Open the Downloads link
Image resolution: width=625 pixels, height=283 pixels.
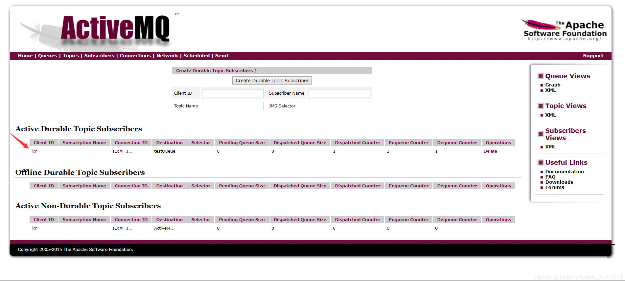(559, 182)
